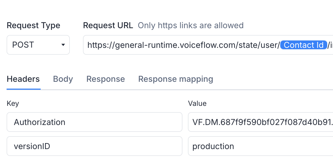Select the Contact Id variable chip

304,45
